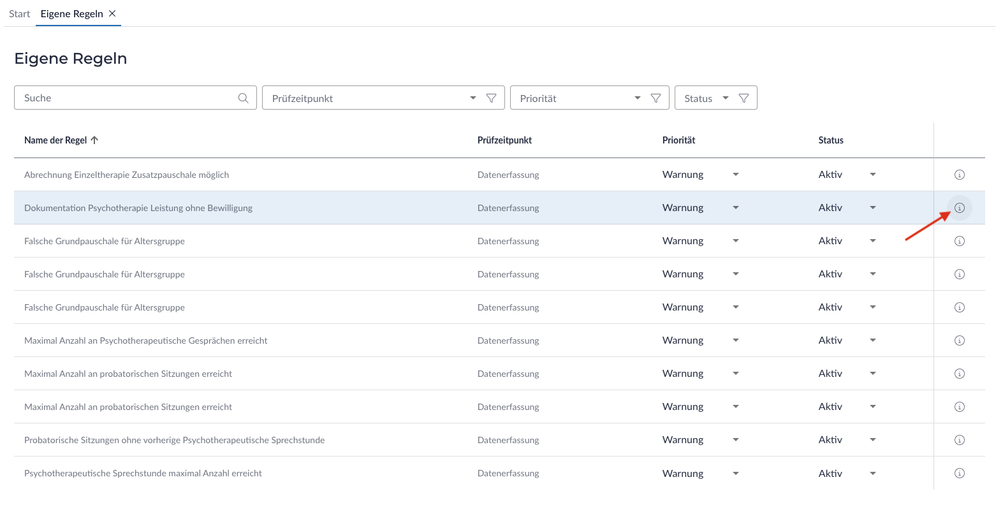This screenshot has height=505, width=996.
Task: Open the Status filter dropdown
Action: (725, 98)
